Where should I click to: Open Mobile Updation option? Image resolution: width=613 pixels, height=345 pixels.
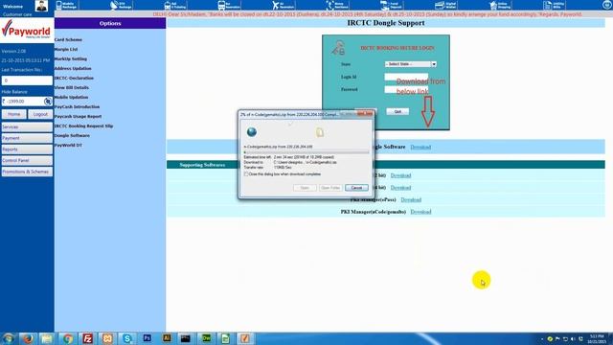(x=72, y=98)
